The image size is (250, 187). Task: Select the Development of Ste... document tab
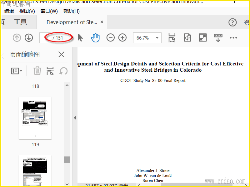[x=72, y=22]
